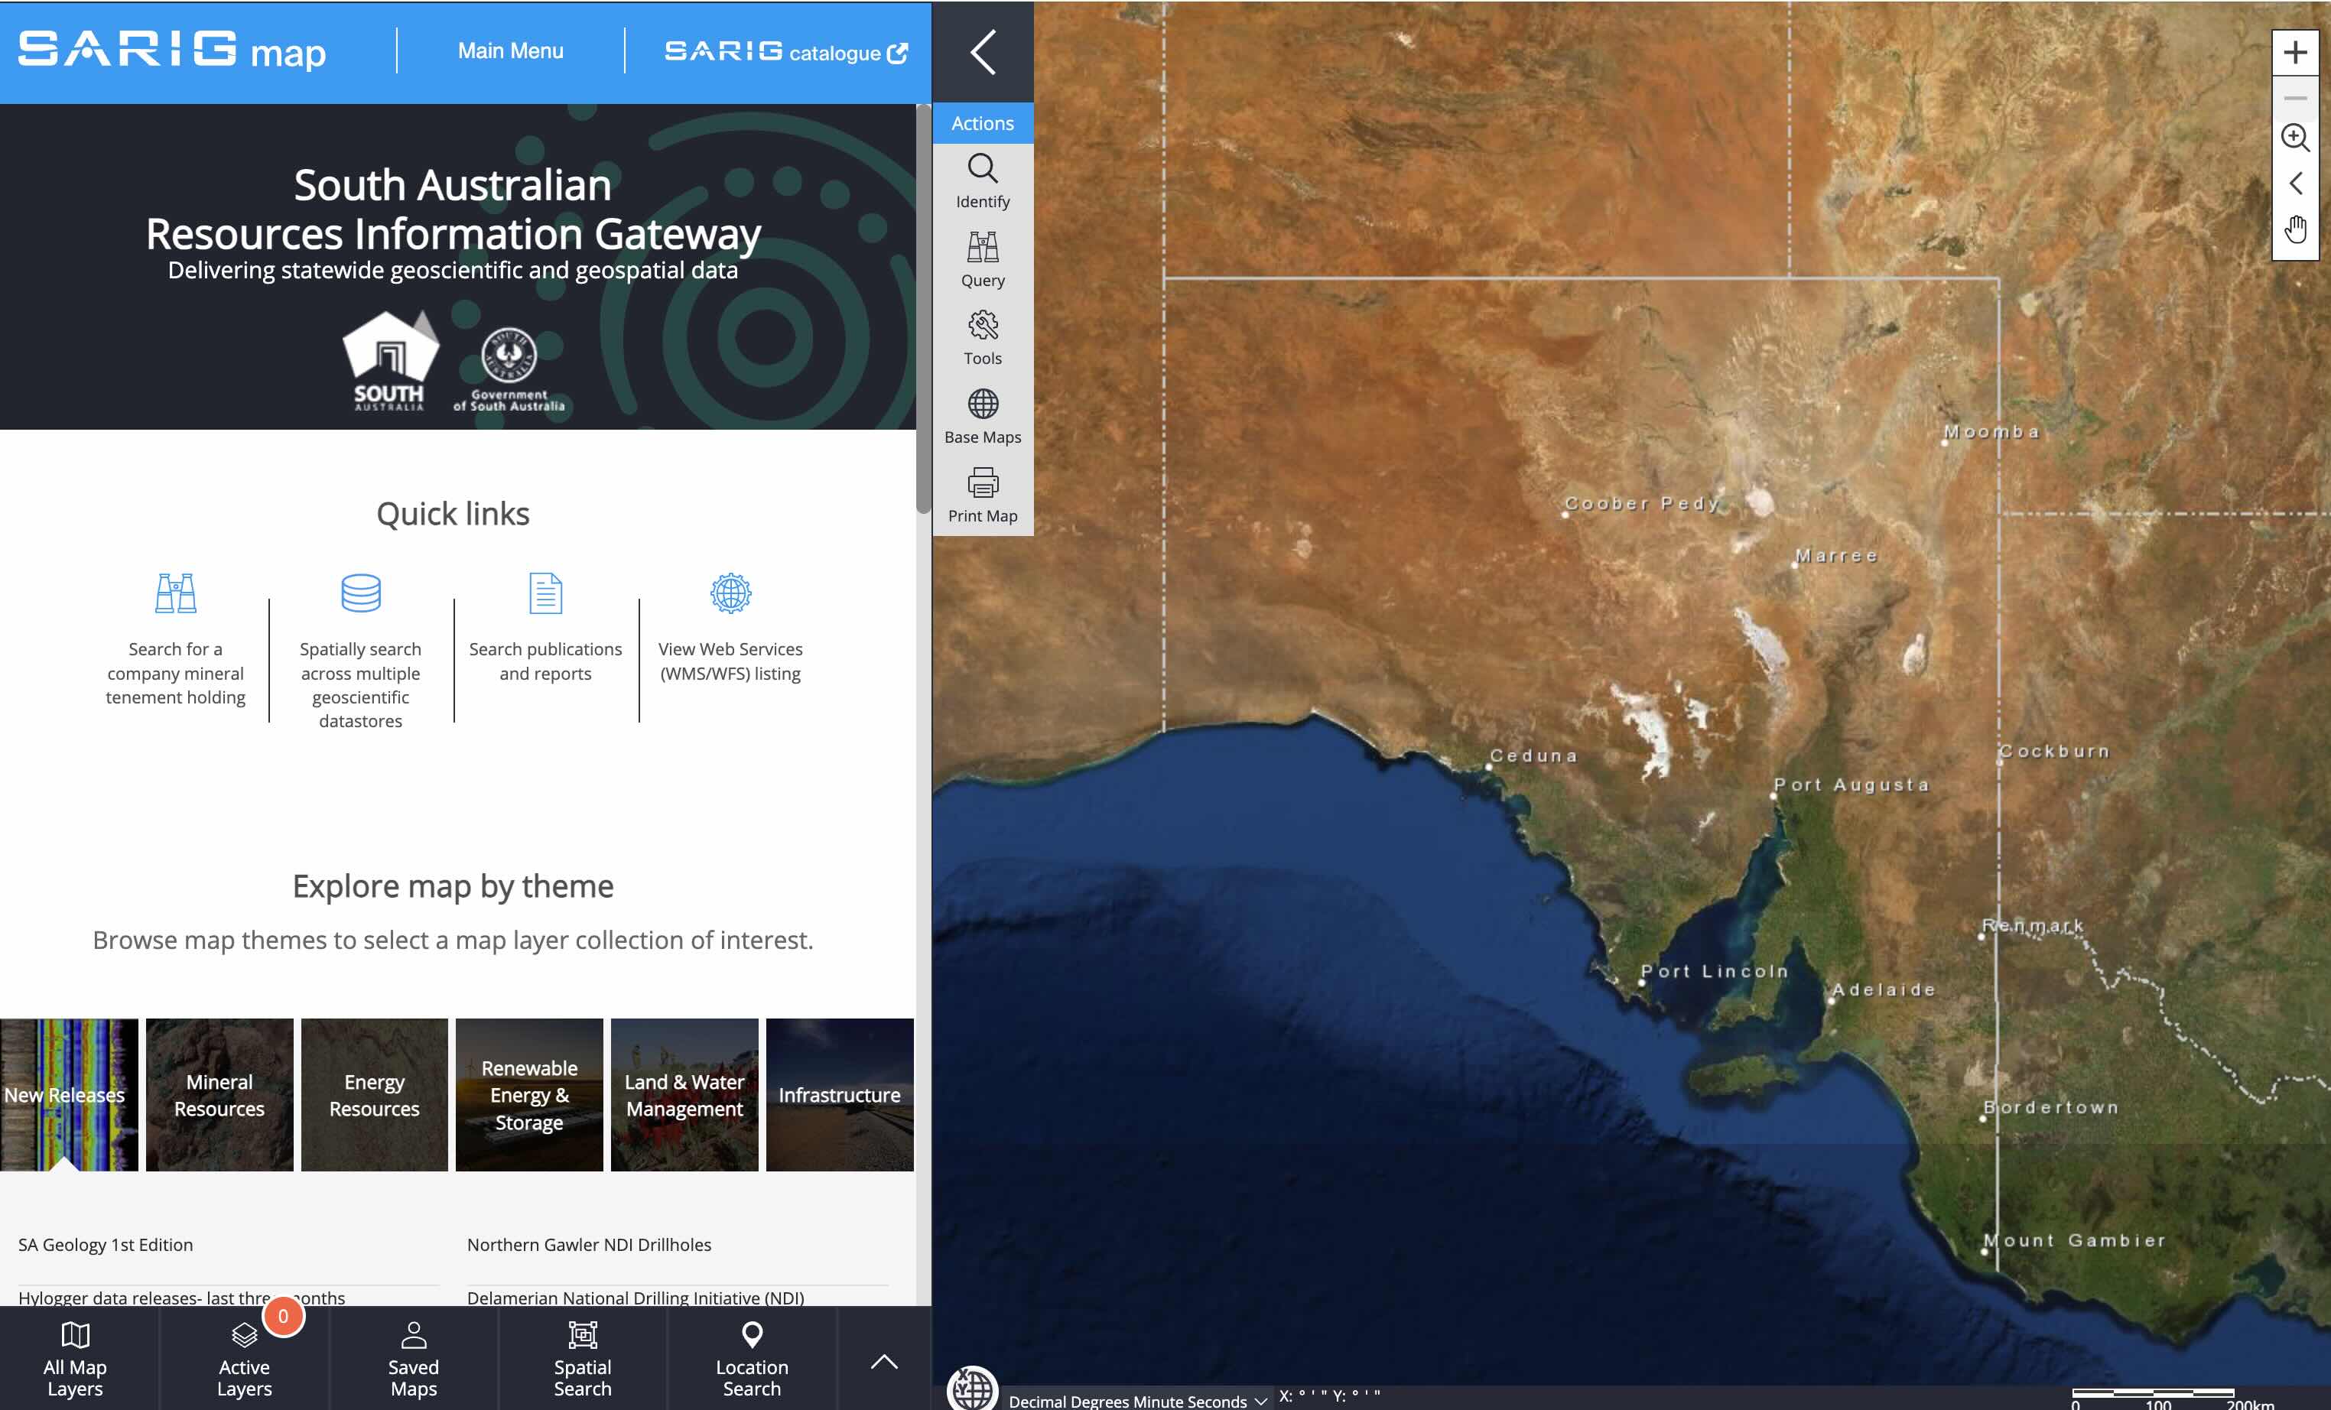Open the Query binoculars tool
The width and height of the screenshot is (2331, 1410).
coord(982,259)
